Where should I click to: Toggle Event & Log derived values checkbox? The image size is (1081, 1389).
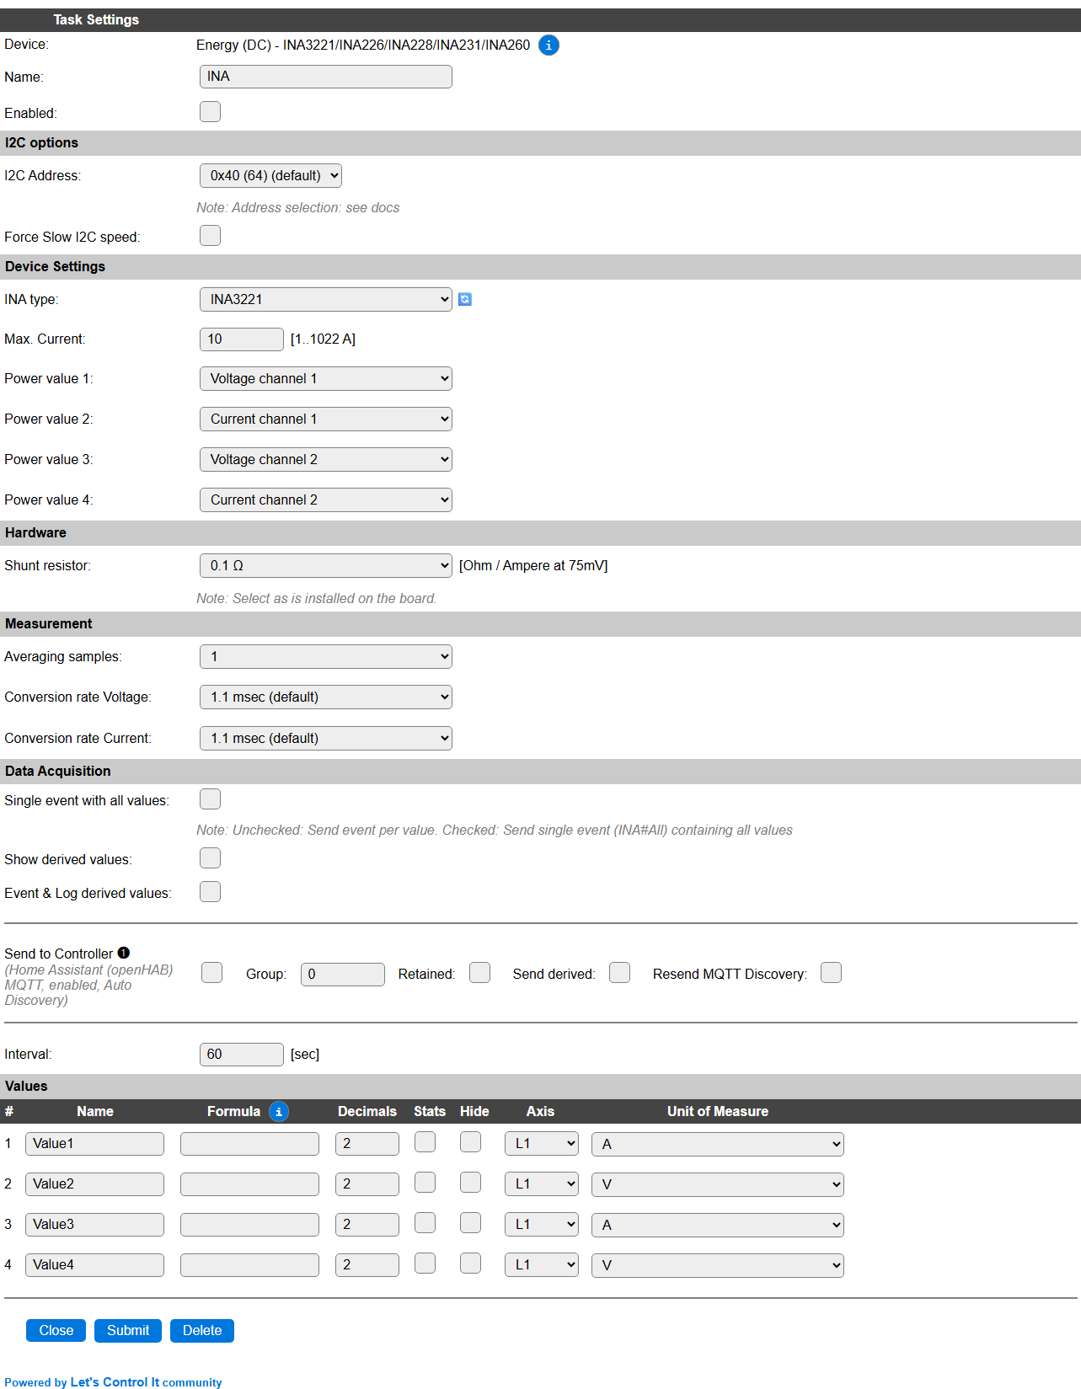pos(211,892)
